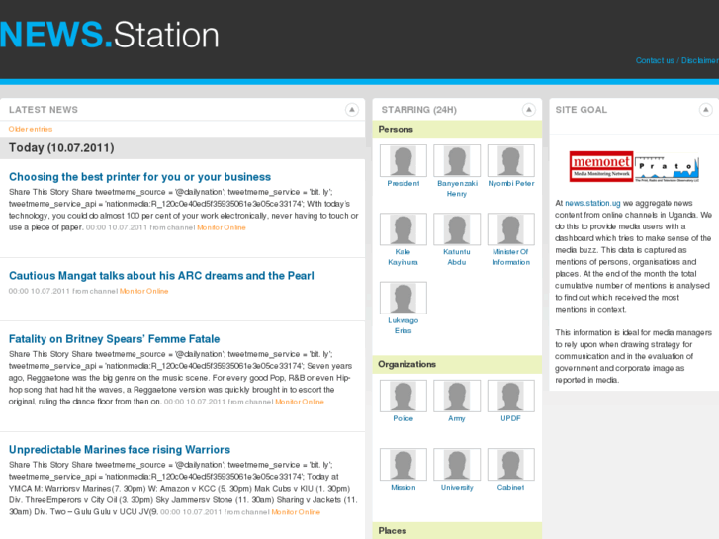Screen dimensions: 719x539
Task: View Lukwago Erias avatar image
Action: tap(404, 298)
